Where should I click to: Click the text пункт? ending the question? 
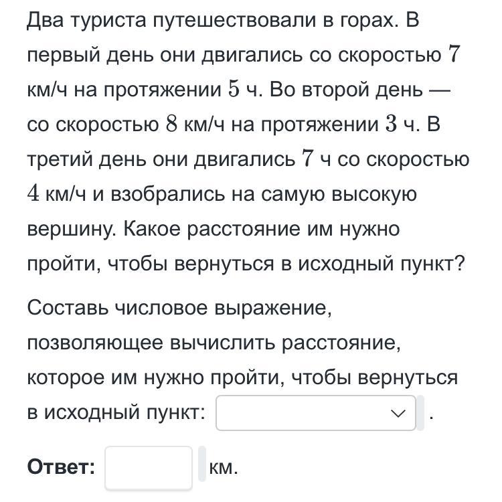[432, 264]
